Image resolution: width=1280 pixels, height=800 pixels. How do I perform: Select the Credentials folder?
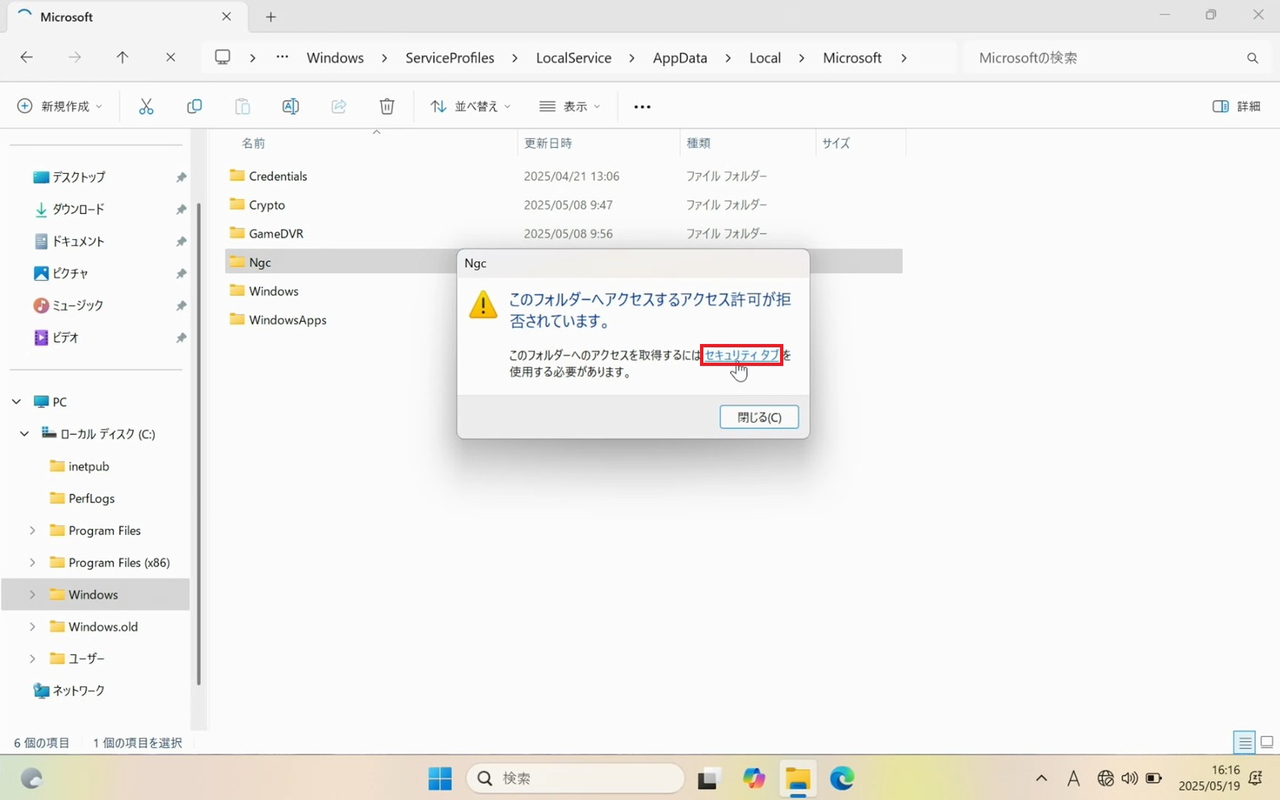563,176
